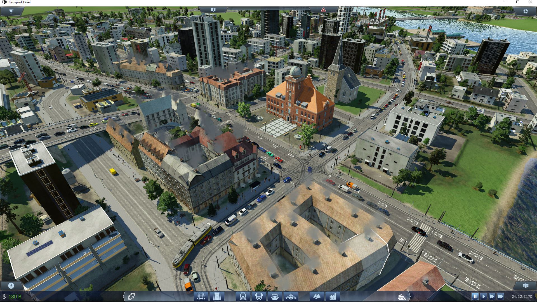
Task: Open the railroad track construction menu
Action: (x=201, y=296)
